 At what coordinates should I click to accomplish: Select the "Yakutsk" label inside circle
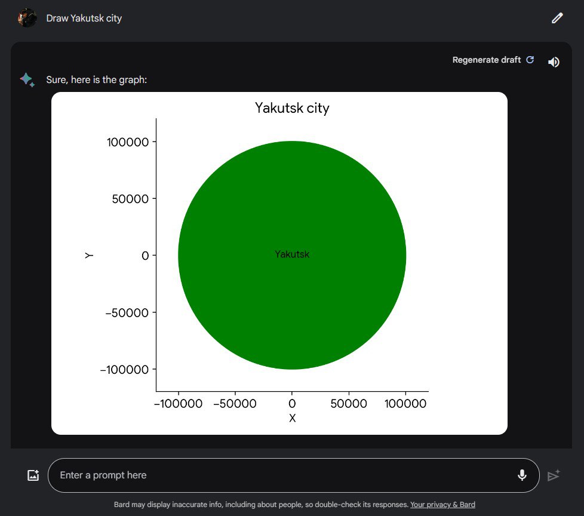tap(292, 254)
